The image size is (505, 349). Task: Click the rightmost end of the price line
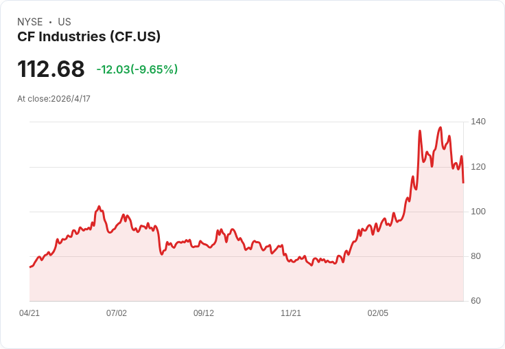tap(464, 182)
